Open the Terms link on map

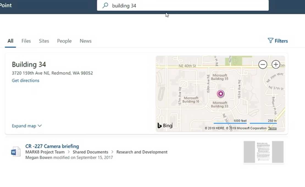point(272,128)
